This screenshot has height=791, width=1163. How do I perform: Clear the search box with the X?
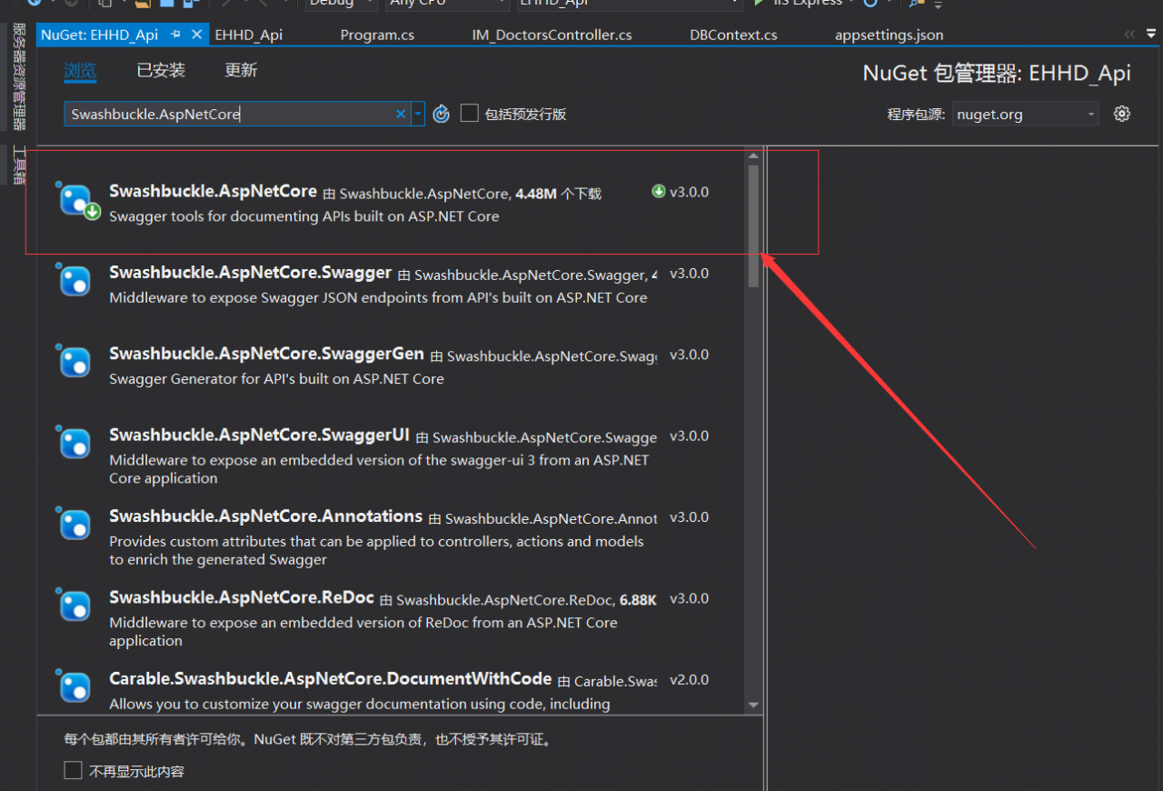click(401, 114)
